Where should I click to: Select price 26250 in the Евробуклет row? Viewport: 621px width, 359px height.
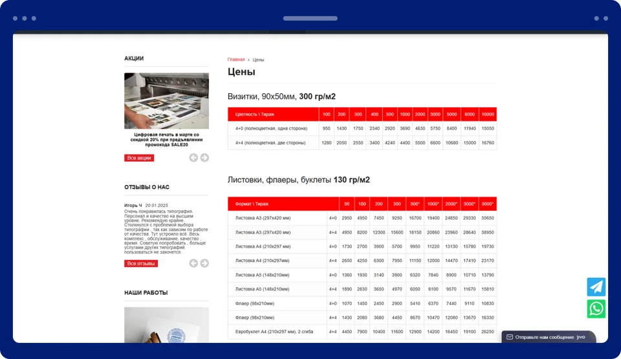(x=488, y=332)
